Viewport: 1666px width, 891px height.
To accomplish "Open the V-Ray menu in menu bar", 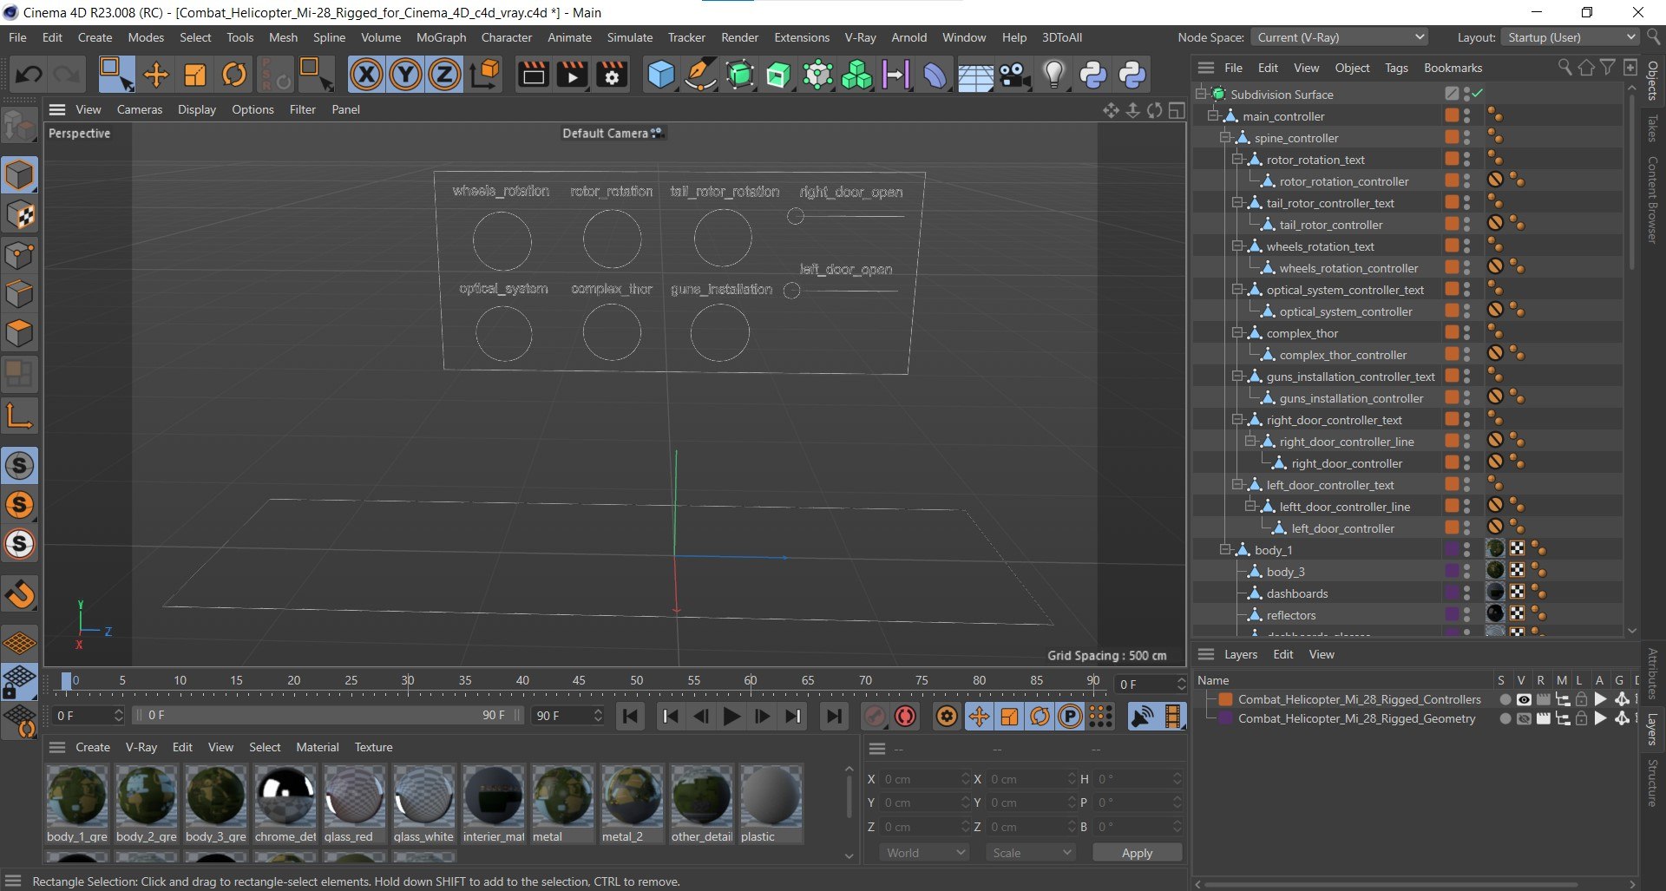I will (x=860, y=37).
